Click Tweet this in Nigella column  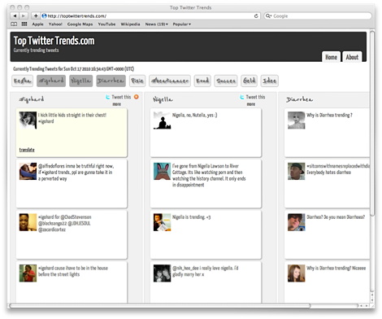click(x=255, y=97)
